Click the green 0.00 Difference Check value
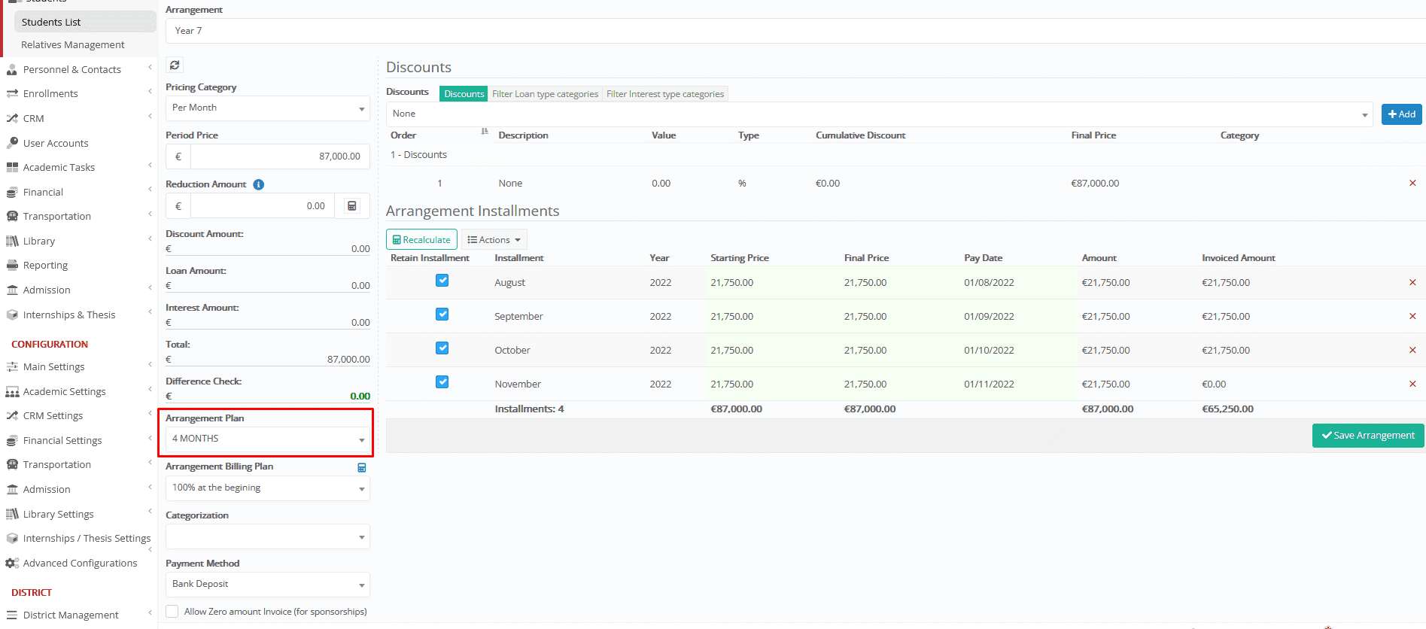The height and width of the screenshot is (629, 1426). coord(360,397)
